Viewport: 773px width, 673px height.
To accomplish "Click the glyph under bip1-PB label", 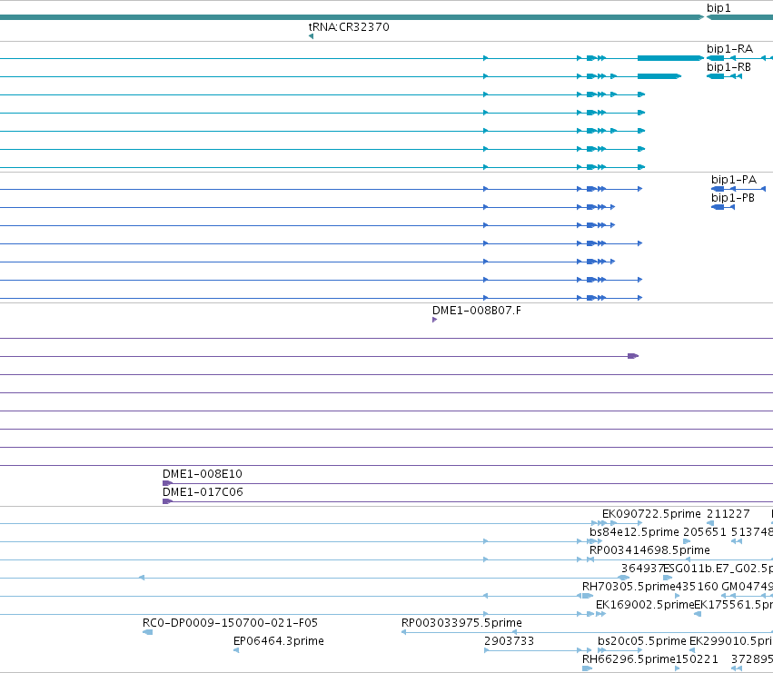I will tap(723, 207).
